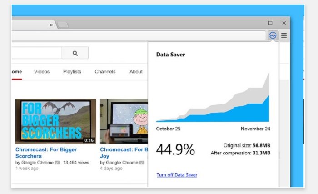The width and height of the screenshot is (318, 194).
Task: Click the 1 week ago text
Action: 27,168
